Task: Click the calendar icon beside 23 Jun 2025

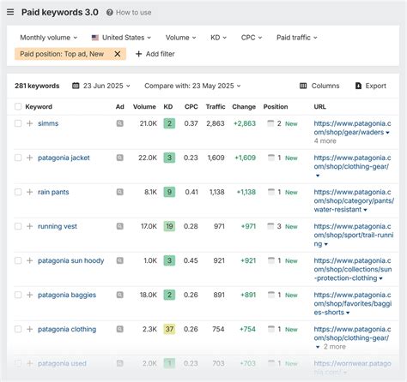Action: pos(76,86)
